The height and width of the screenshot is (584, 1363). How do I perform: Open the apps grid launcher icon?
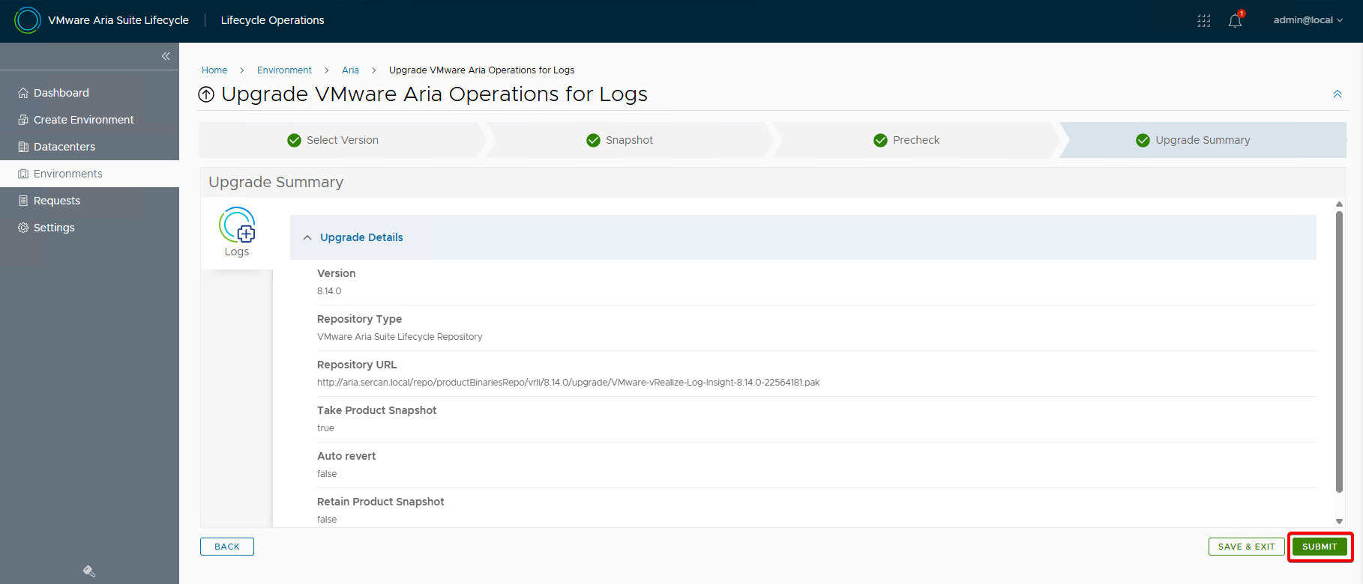coord(1203,21)
